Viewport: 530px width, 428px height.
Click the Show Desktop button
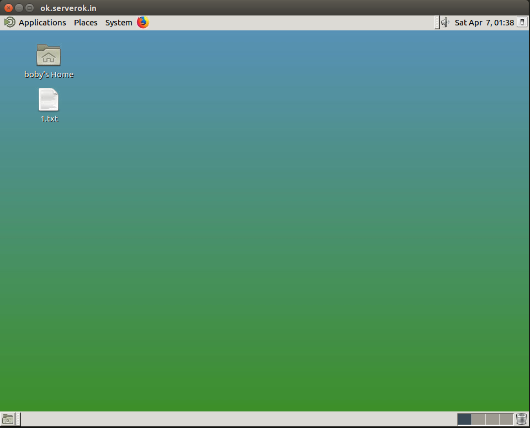click(x=8, y=419)
